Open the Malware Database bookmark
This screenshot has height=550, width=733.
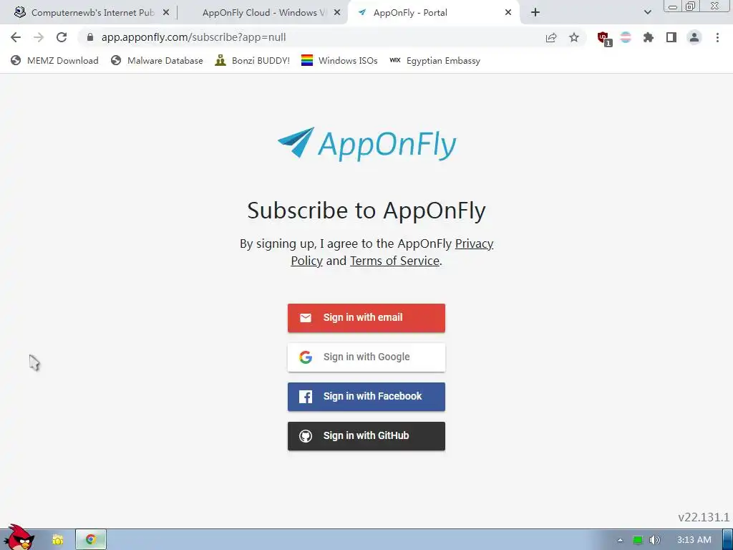(x=157, y=60)
